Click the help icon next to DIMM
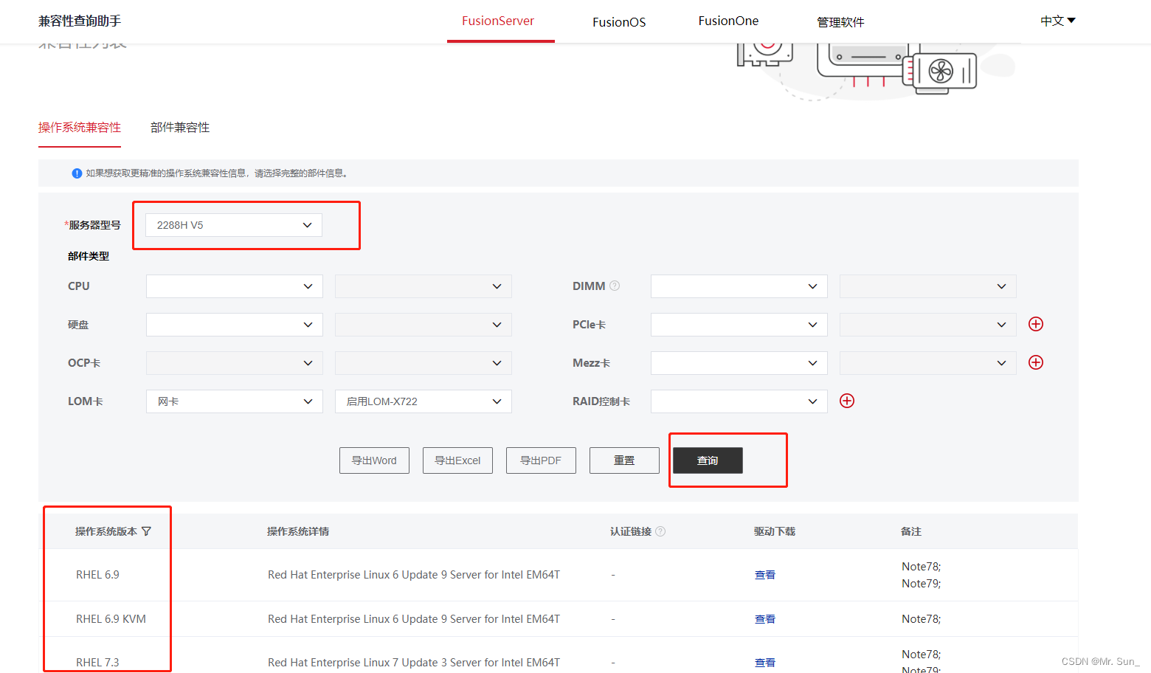Image resolution: width=1151 pixels, height=673 pixels. click(x=615, y=286)
